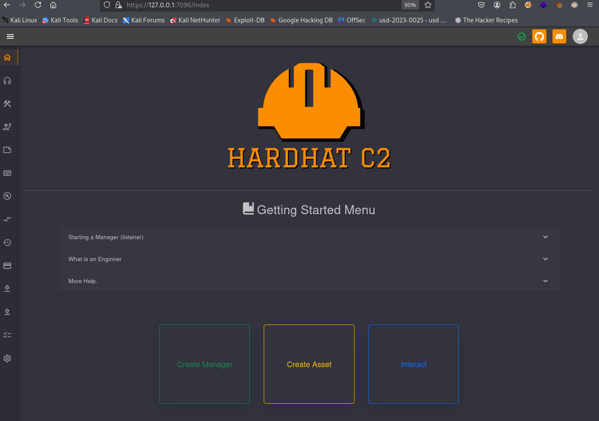The image size is (599, 421).
Task: Reload the current page
Action: click(x=38, y=5)
